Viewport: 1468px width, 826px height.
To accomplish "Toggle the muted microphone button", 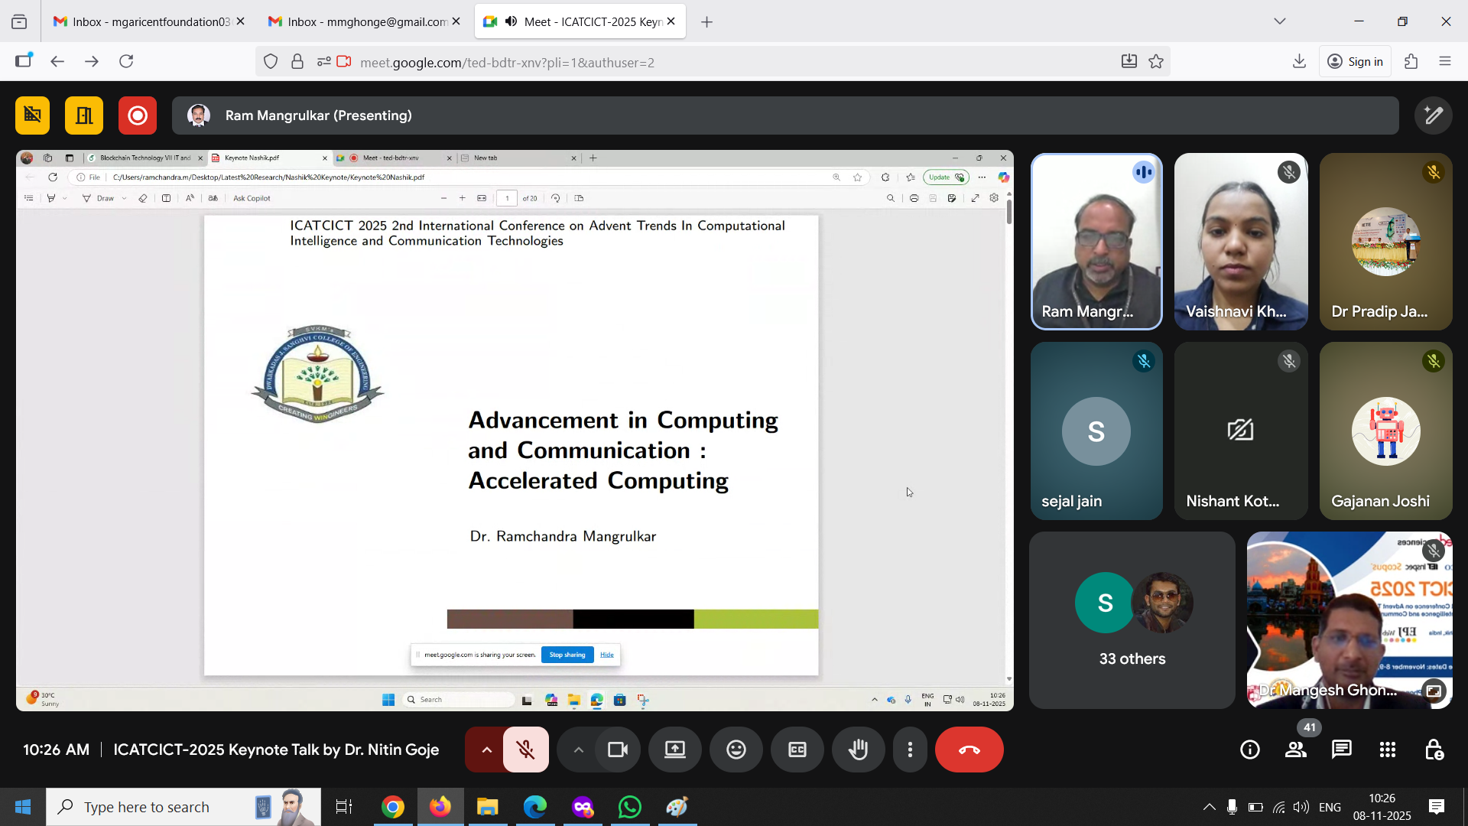I will pyautogui.click(x=525, y=750).
